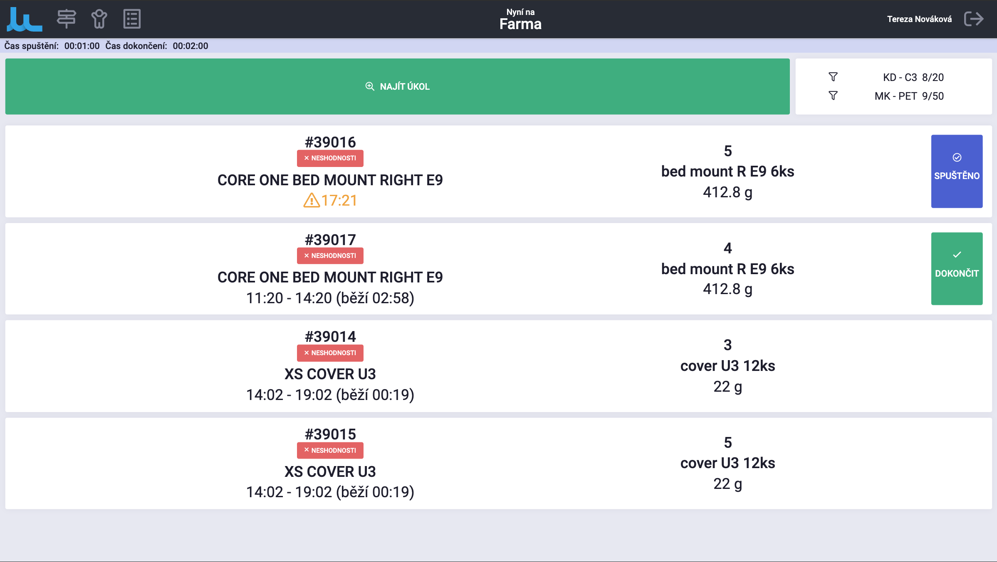Click filter icon next to KD - C3
The height and width of the screenshot is (562, 997).
click(833, 77)
